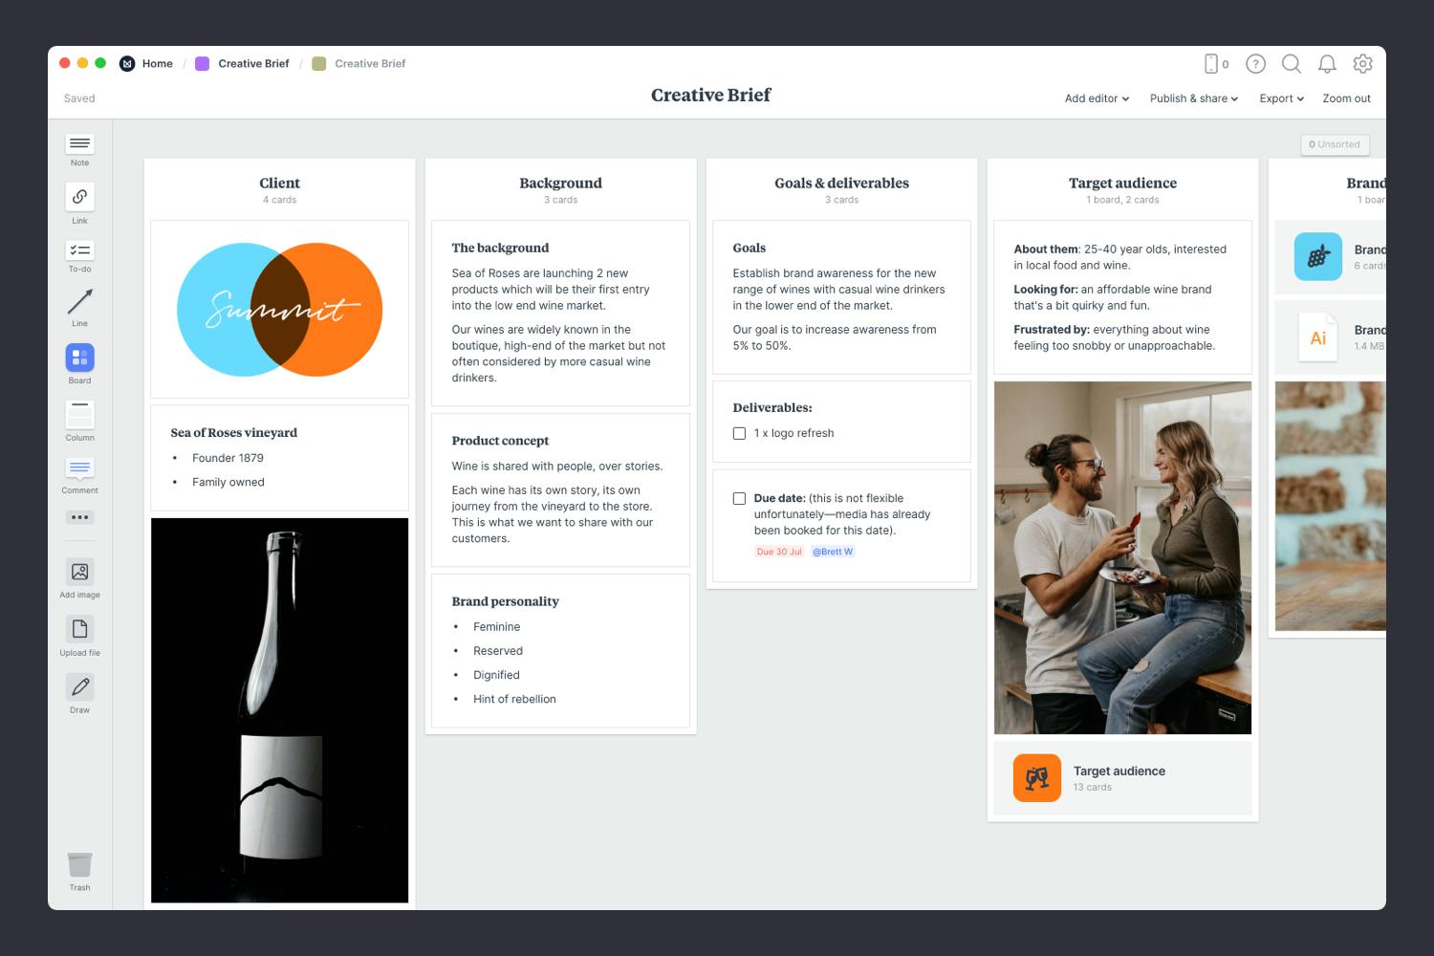Open the Add editor menu
1434x956 pixels.
pos(1095,98)
